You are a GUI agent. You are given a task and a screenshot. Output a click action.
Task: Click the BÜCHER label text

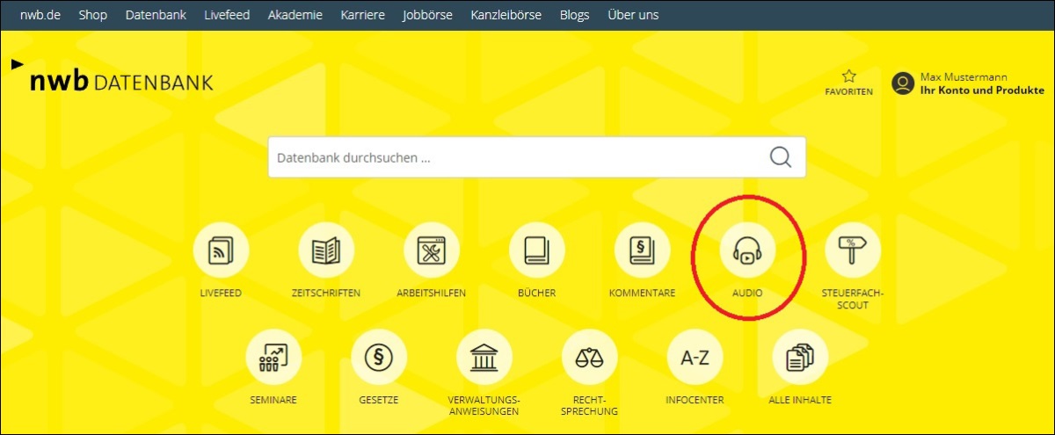pos(537,293)
